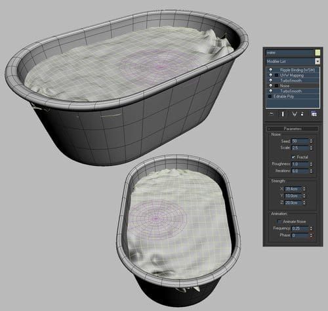
Task: Click the Strength X spinner arrows
Action: [304, 188]
